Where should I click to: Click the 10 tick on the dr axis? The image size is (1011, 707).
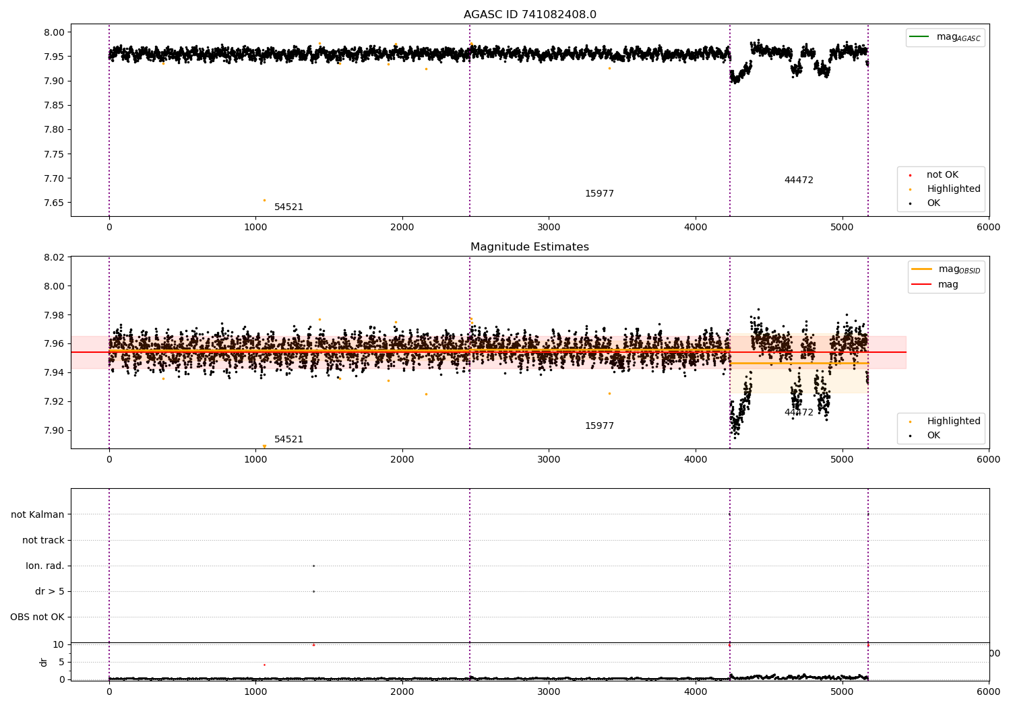coord(59,644)
